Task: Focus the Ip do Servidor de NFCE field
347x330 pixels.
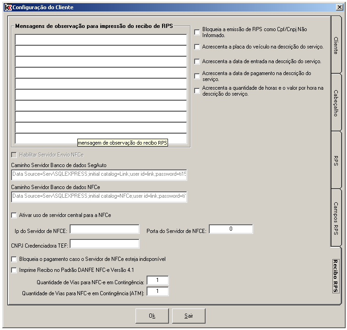Action: tap(104, 229)
